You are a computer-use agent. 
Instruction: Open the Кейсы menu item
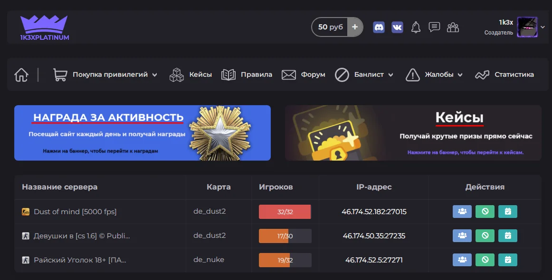click(x=191, y=75)
